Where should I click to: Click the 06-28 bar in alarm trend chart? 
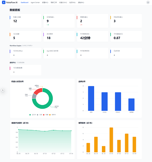point(88,147)
